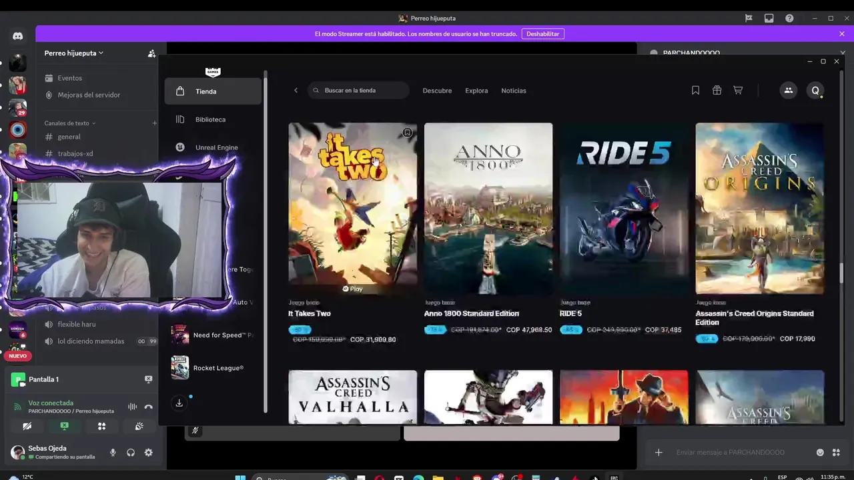Invite people icon next to server name
This screenshot has width=854, height=480.
pos(151,53)
